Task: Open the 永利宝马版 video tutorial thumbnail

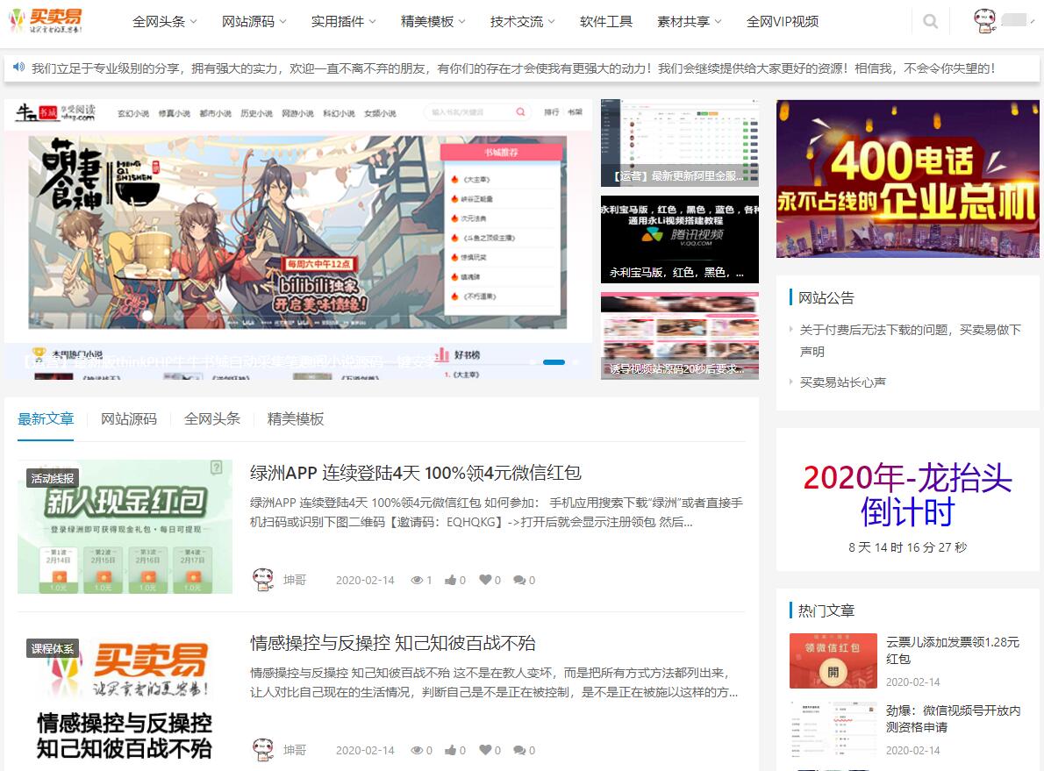Action: 680,239
